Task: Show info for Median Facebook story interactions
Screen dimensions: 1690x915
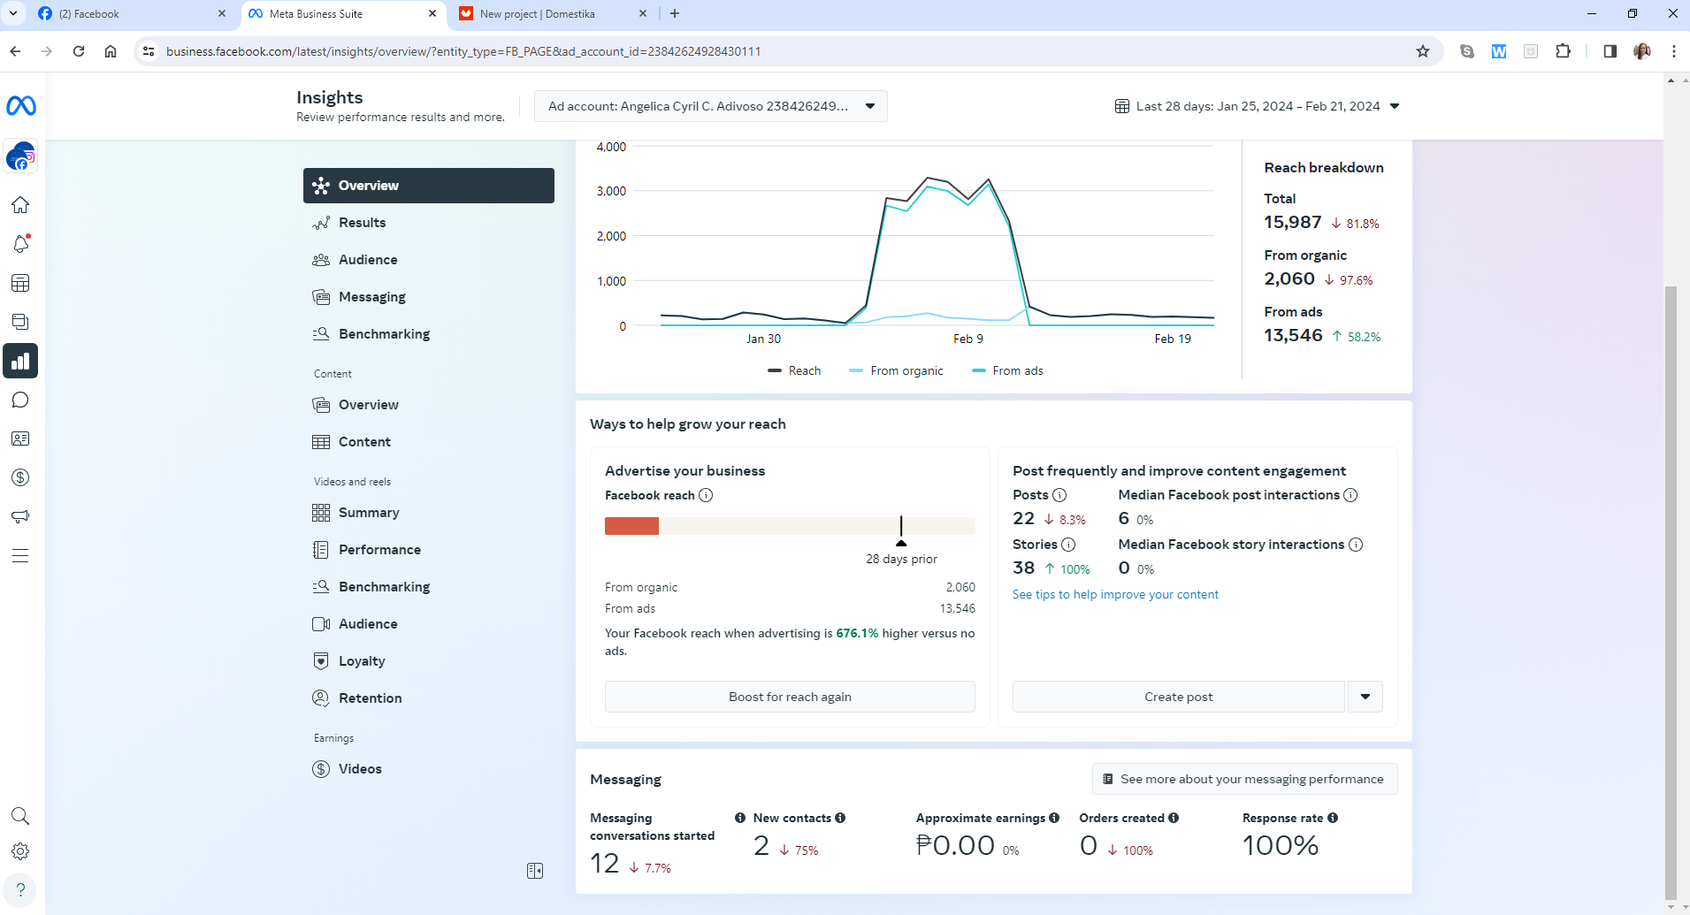Action: tap(1356, 545)
